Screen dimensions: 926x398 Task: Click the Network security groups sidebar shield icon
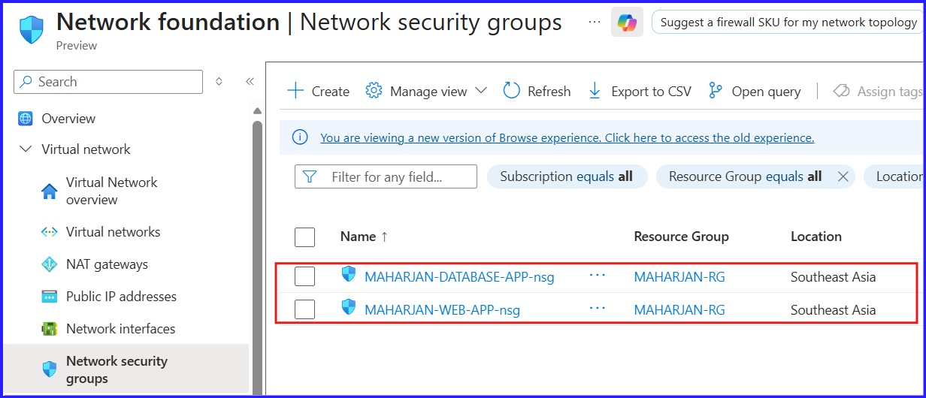pos(50,369)
